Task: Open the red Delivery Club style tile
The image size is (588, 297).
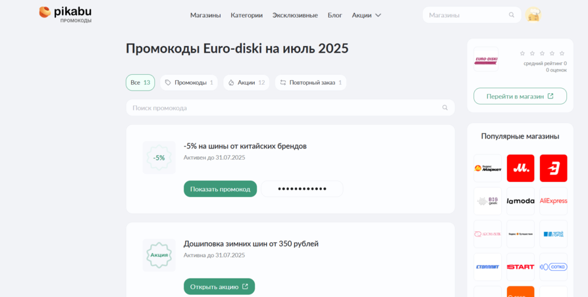Action: [554, 168]
